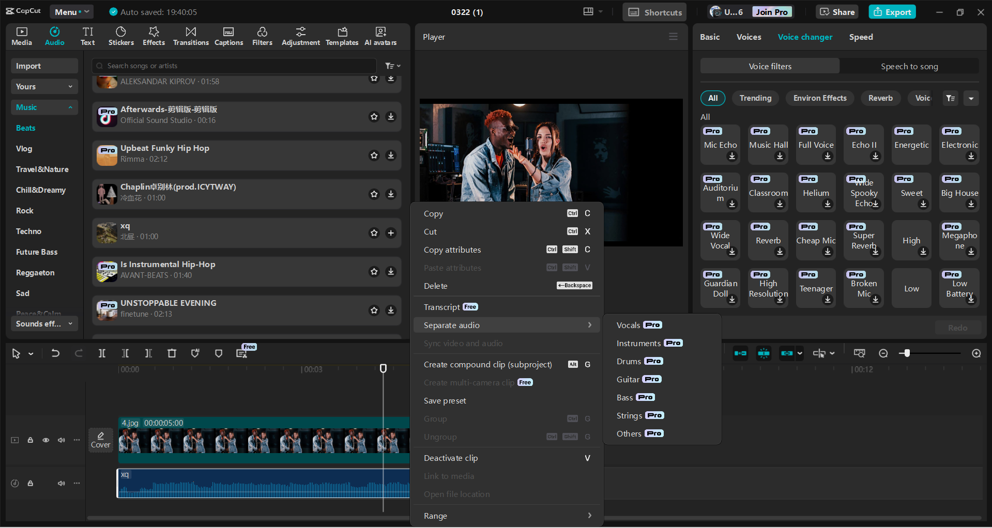Screen dimensions: 992x528
Task: Lock the 4.jpg video track
Action: (30, 440)
